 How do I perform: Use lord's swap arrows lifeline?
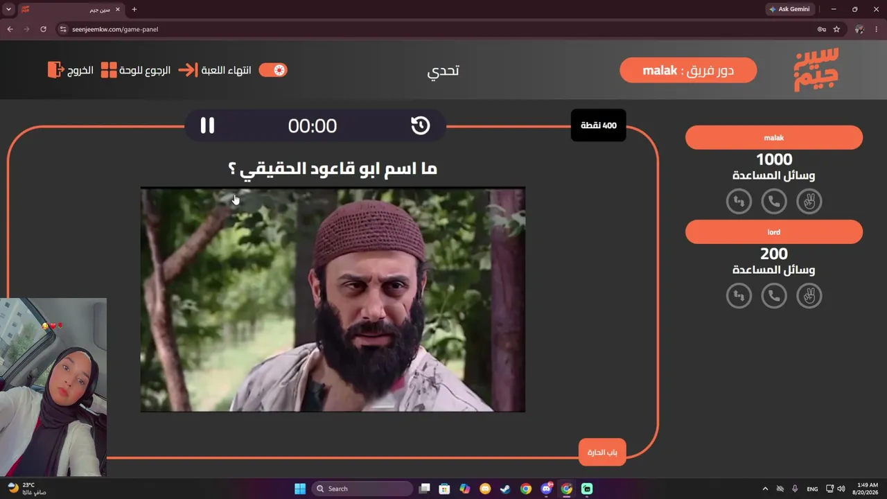[x=739, y=296]
